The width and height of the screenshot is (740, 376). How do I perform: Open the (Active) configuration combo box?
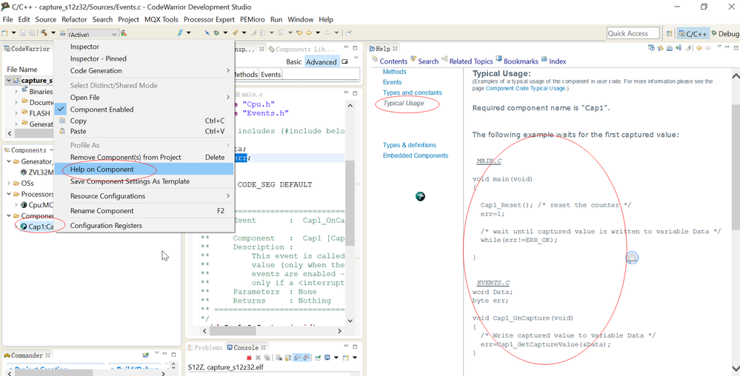click(x=93, y=34)
